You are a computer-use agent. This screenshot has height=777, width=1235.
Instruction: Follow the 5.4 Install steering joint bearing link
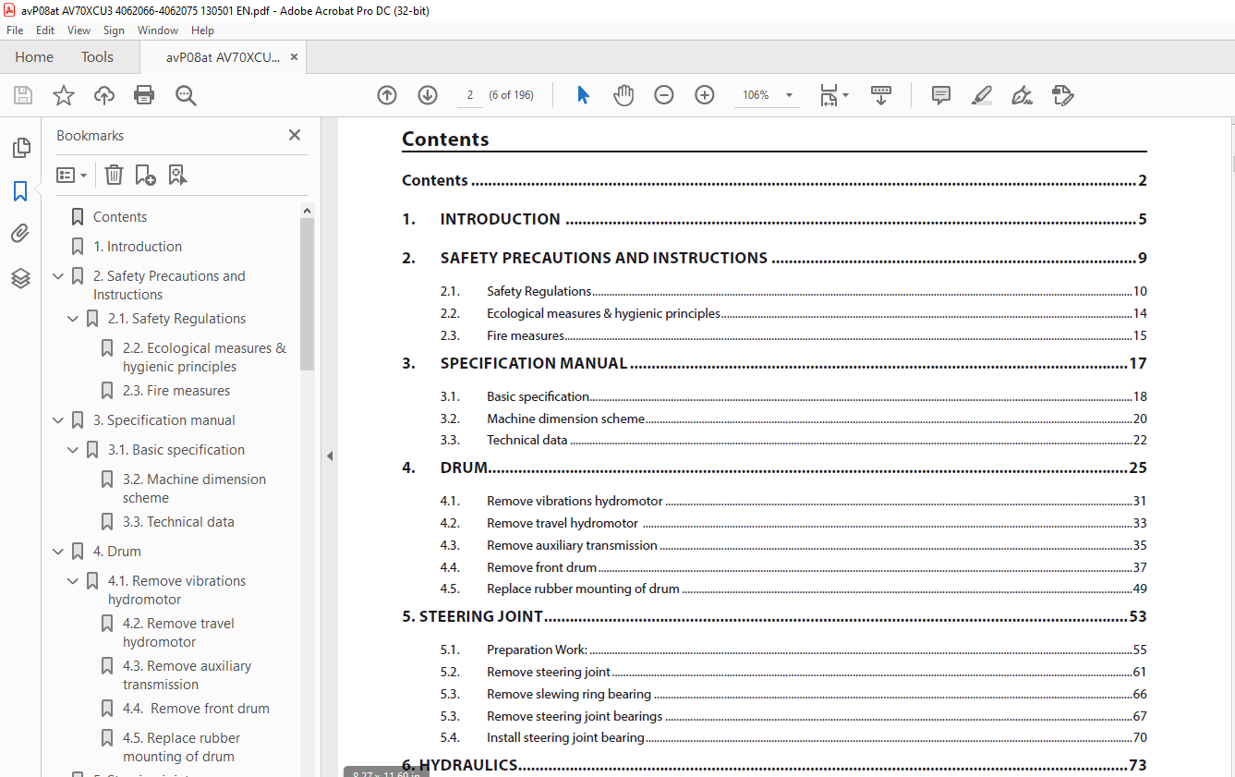[x=793, y=737]
